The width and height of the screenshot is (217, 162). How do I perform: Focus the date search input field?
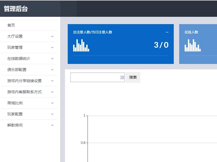(95, 77)
